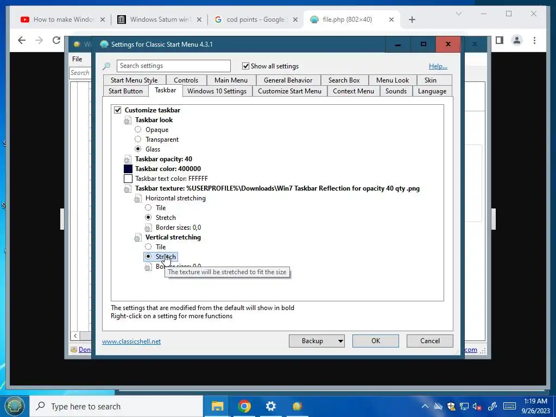
Task: Click the gear icon beside Horizontal stretching
Action: [138, 198]
